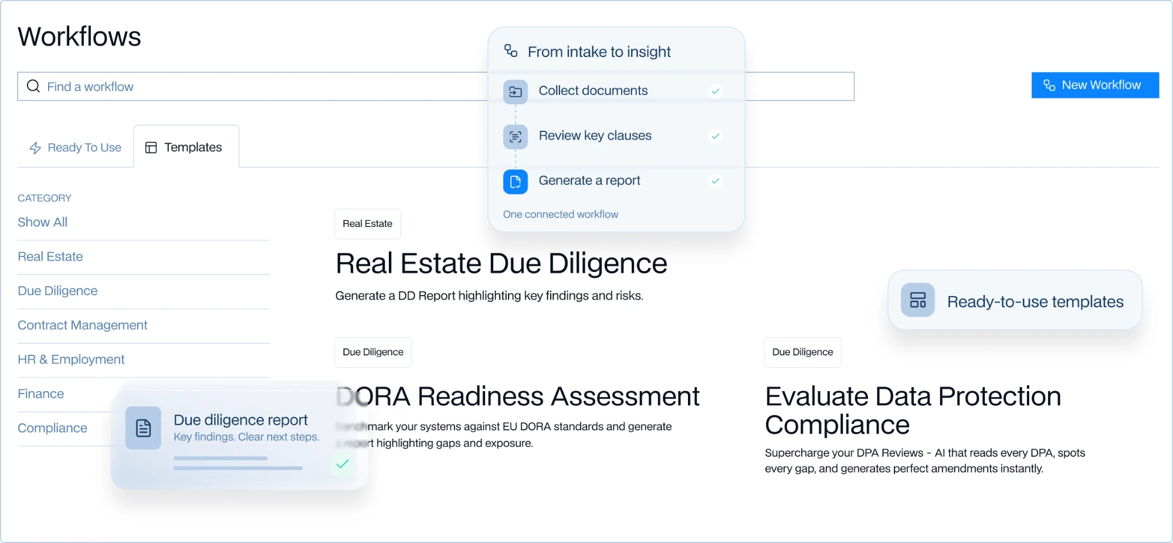Select the Templates tab
The image size is (1173, 543).
187,147
